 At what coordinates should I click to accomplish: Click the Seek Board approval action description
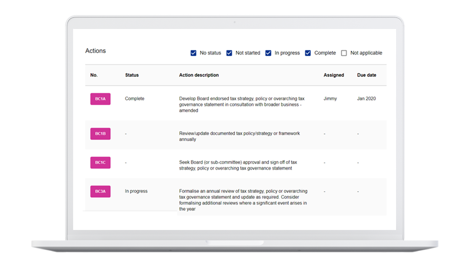[238, 165]
